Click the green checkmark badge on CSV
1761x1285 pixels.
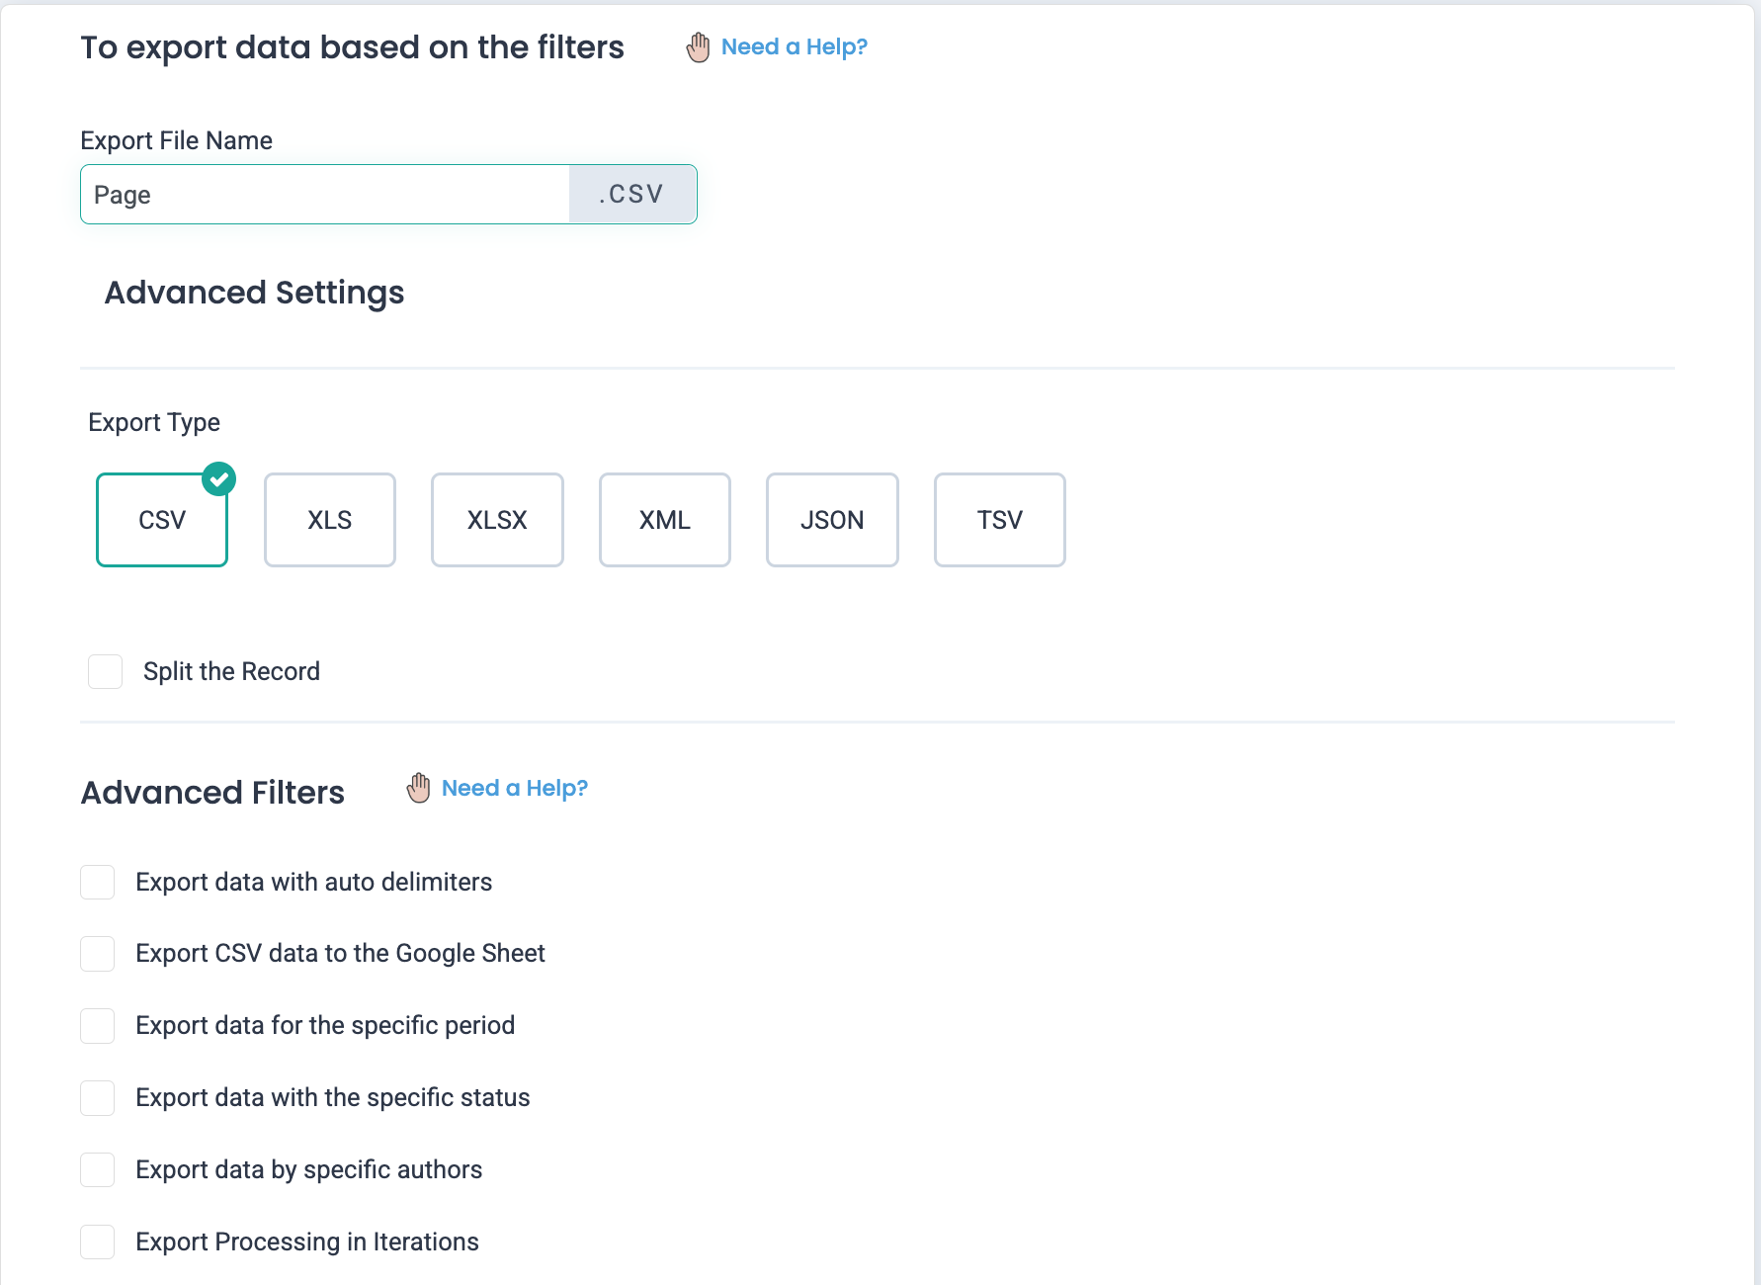click(x=218, y=479)
